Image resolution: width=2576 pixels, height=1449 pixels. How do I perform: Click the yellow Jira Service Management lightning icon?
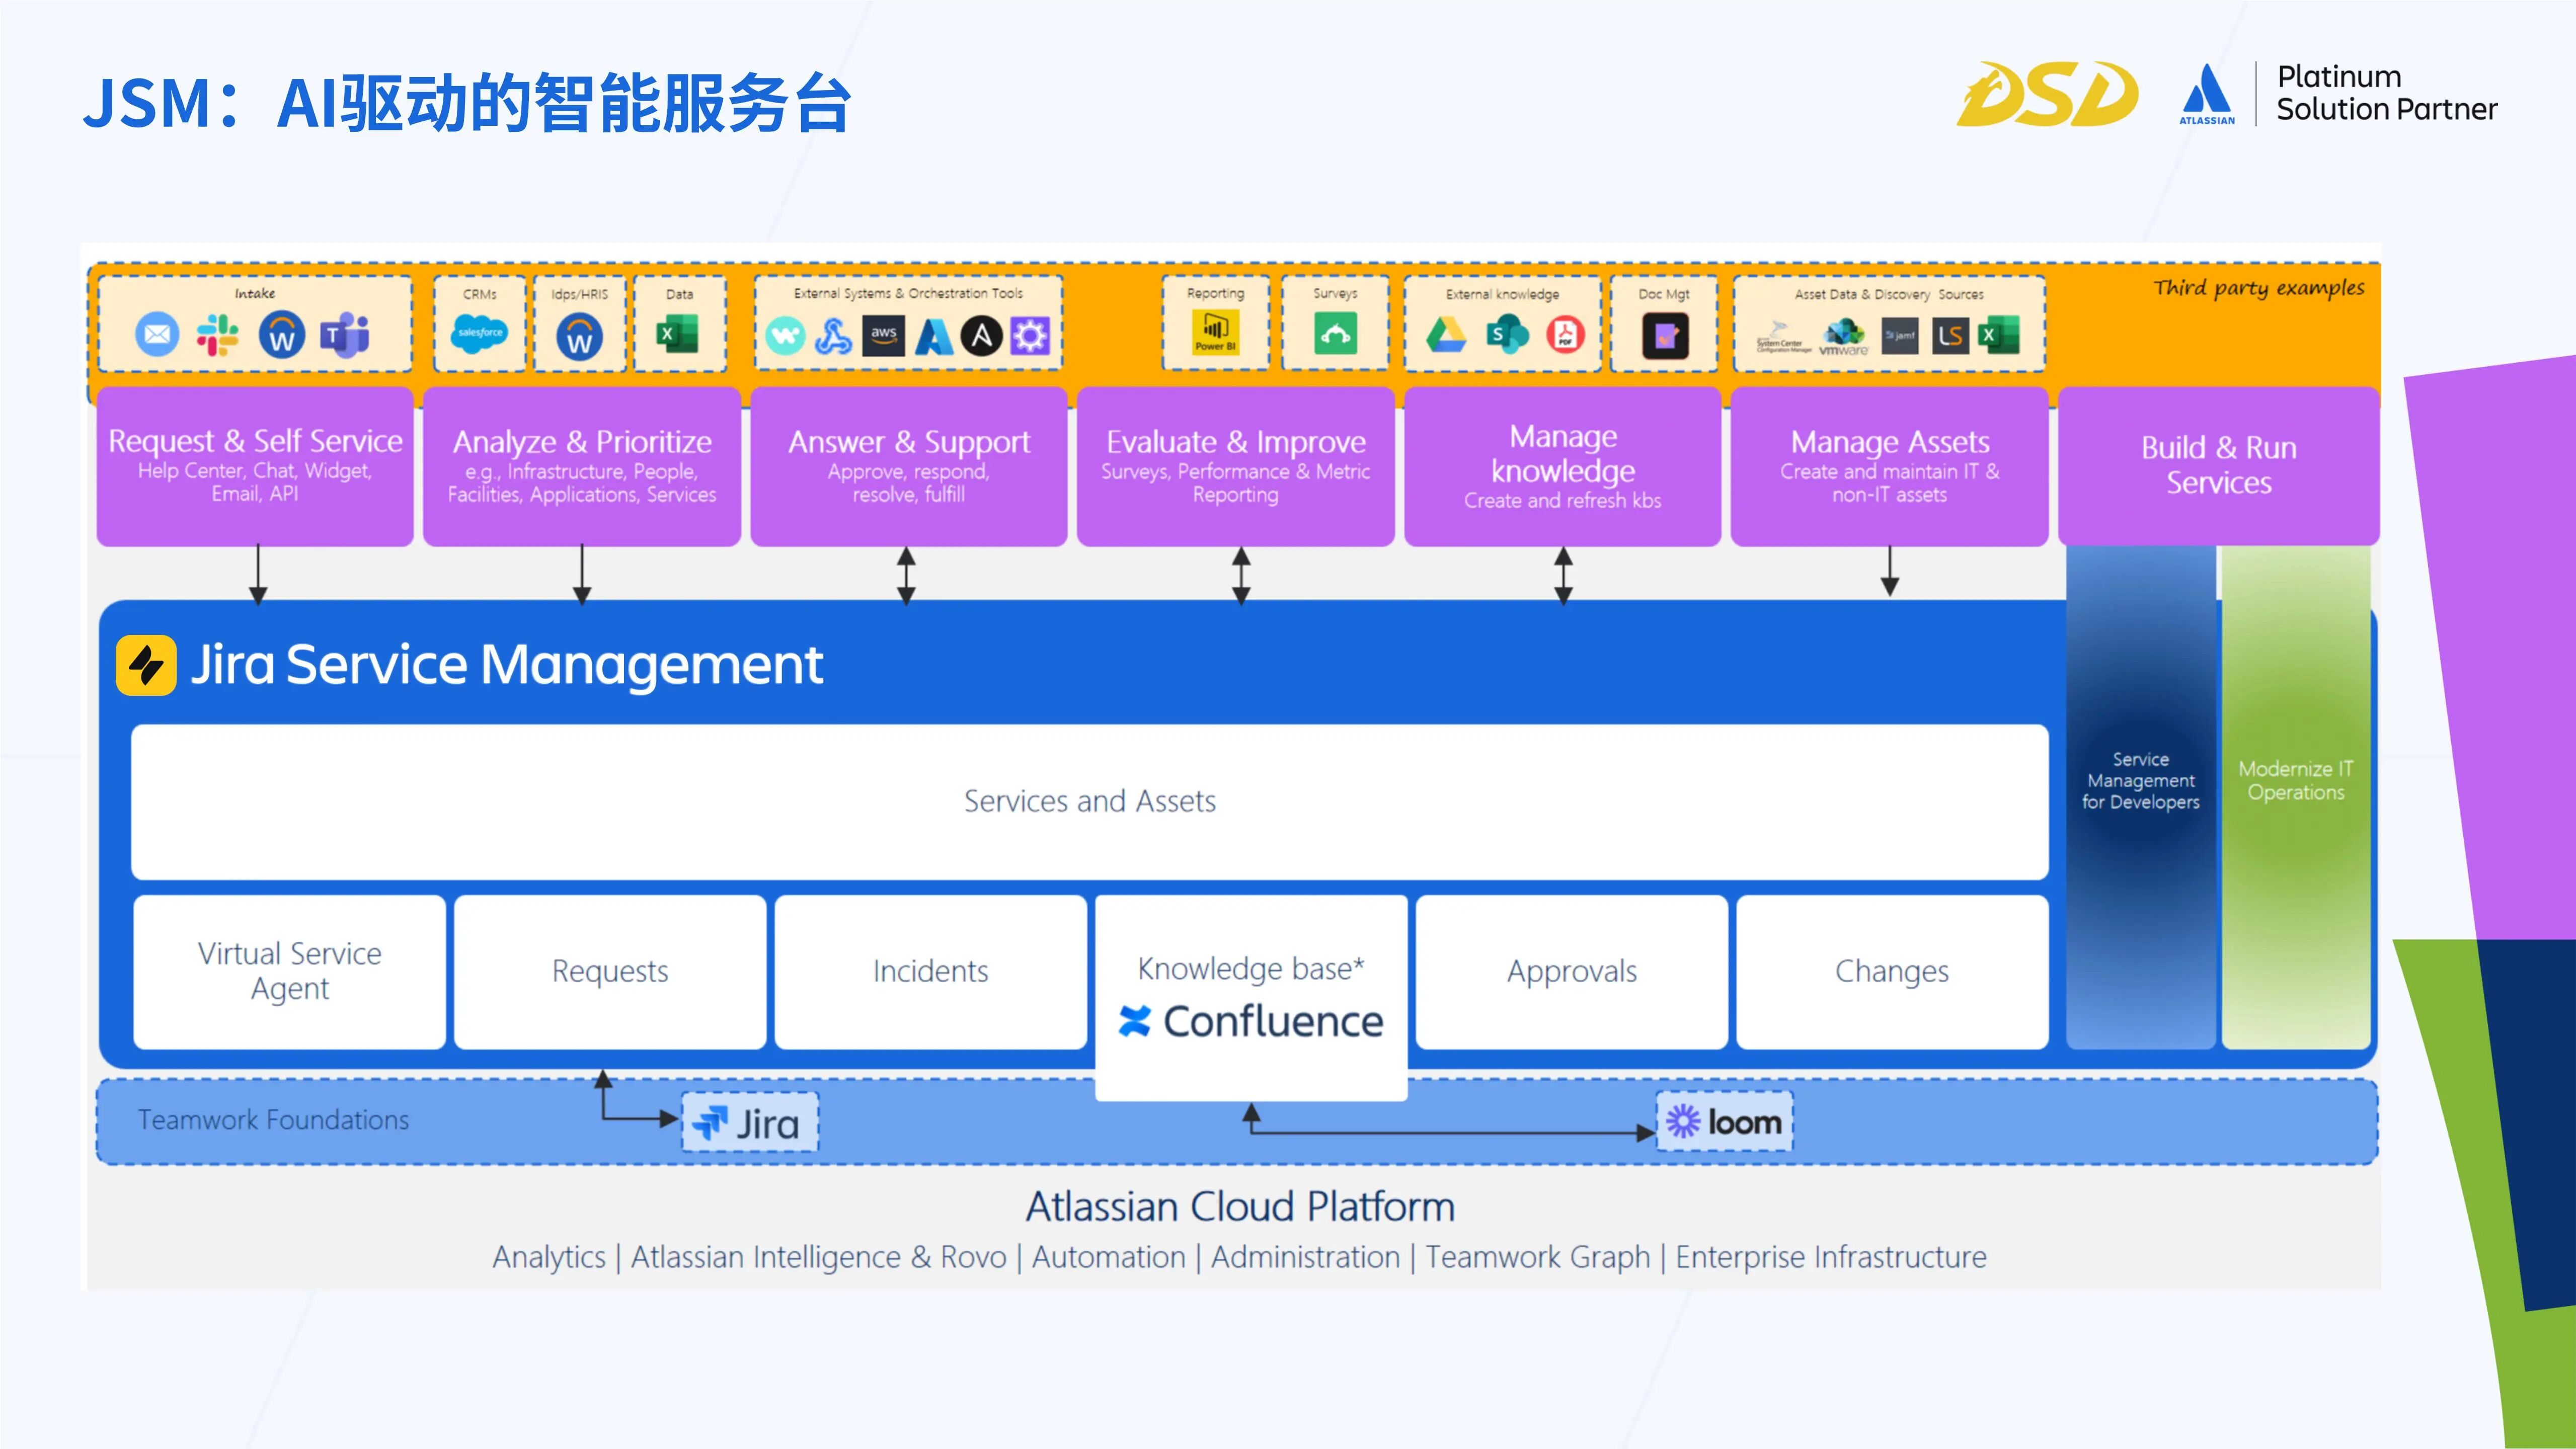pos(146,665)
